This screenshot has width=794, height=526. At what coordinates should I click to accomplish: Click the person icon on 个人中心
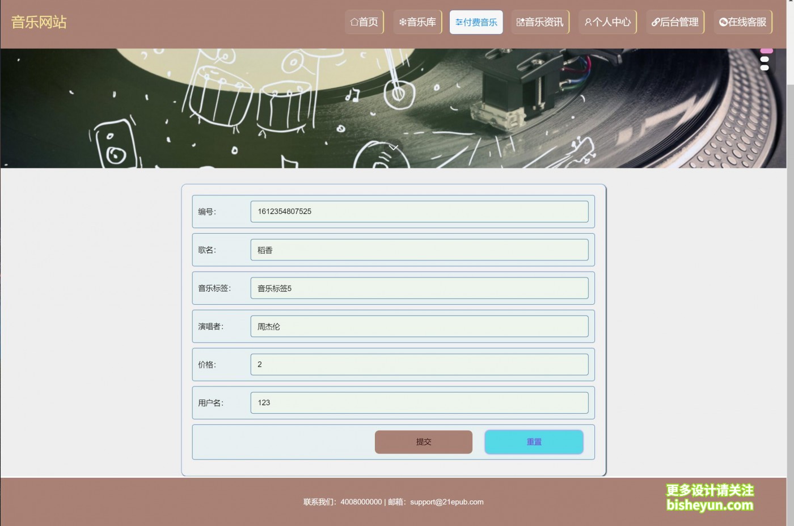(588, 22)
